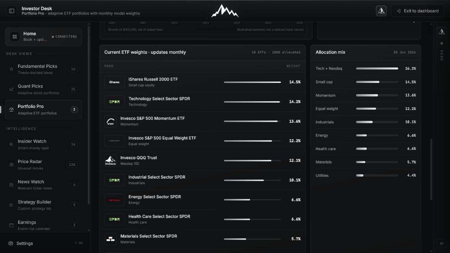Click the "Small cap" label in Allocation mix
The width and height of the screenshot is (450, 253).
(x=324, y=82)
